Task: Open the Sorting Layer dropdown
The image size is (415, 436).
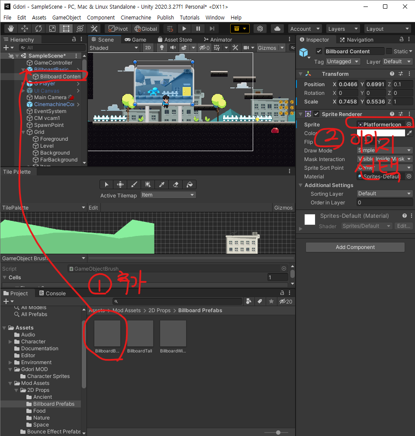Action: pos(385,194)
